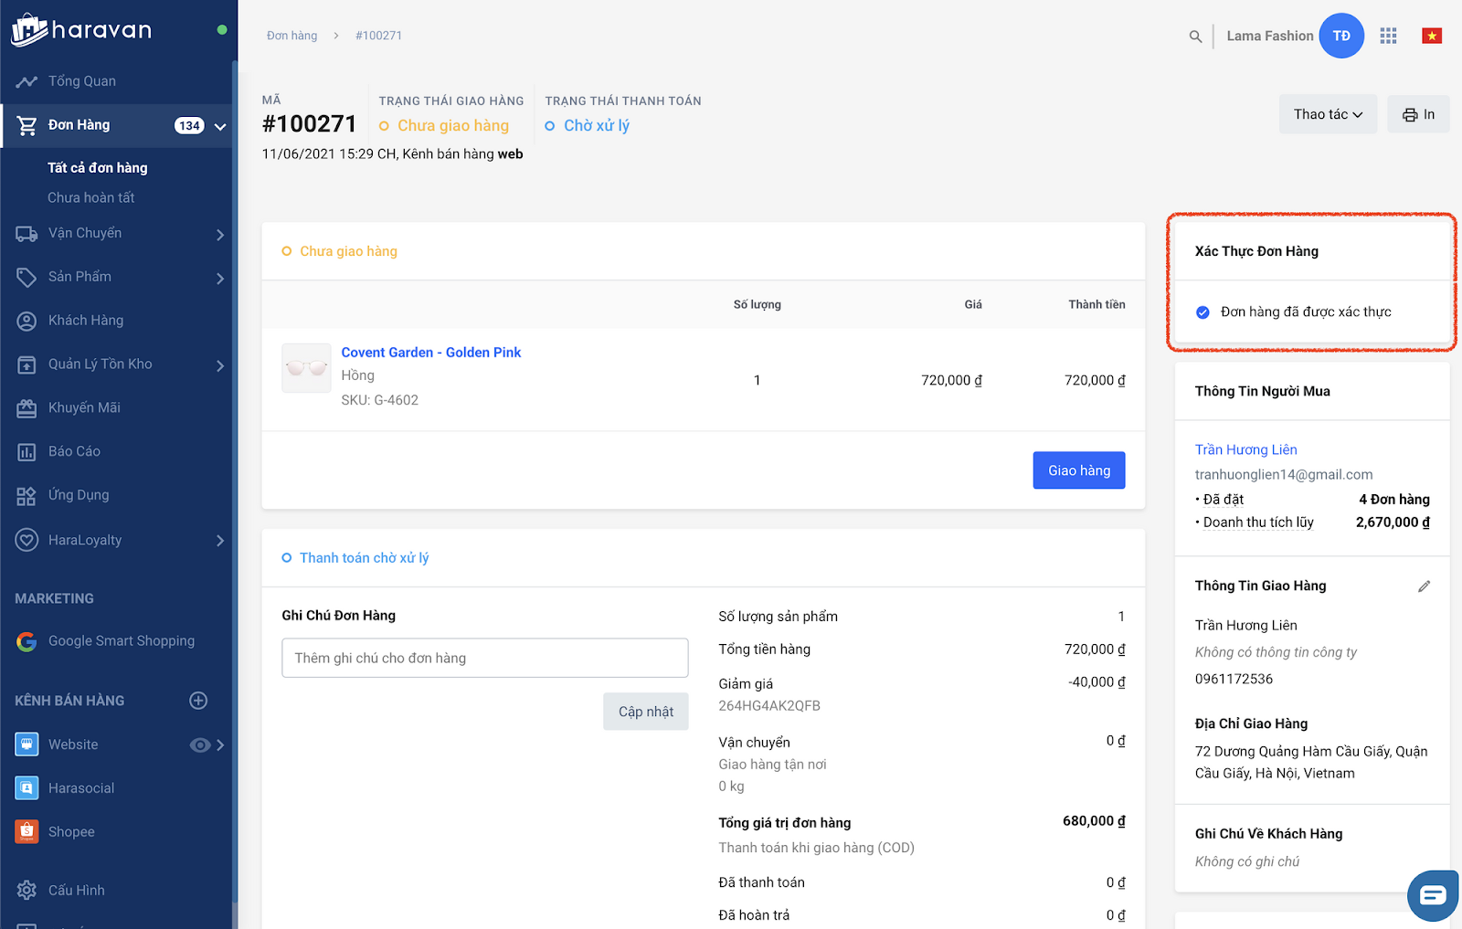
Task: Add a sales channel with plus icon
Action: point(198,701)
